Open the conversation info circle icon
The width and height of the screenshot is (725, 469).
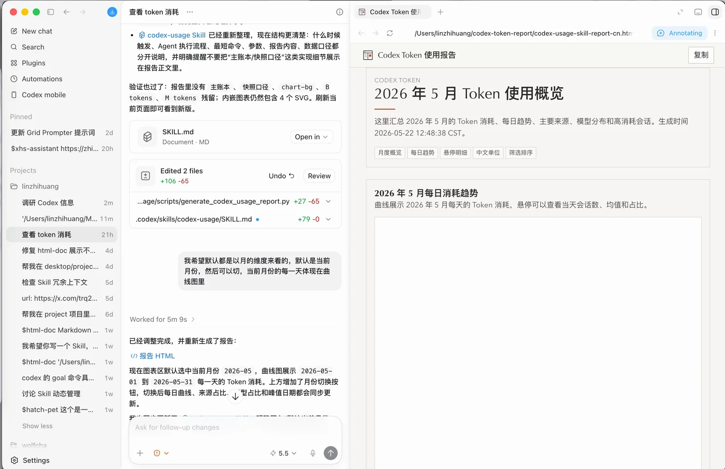(x=339, y=12)
